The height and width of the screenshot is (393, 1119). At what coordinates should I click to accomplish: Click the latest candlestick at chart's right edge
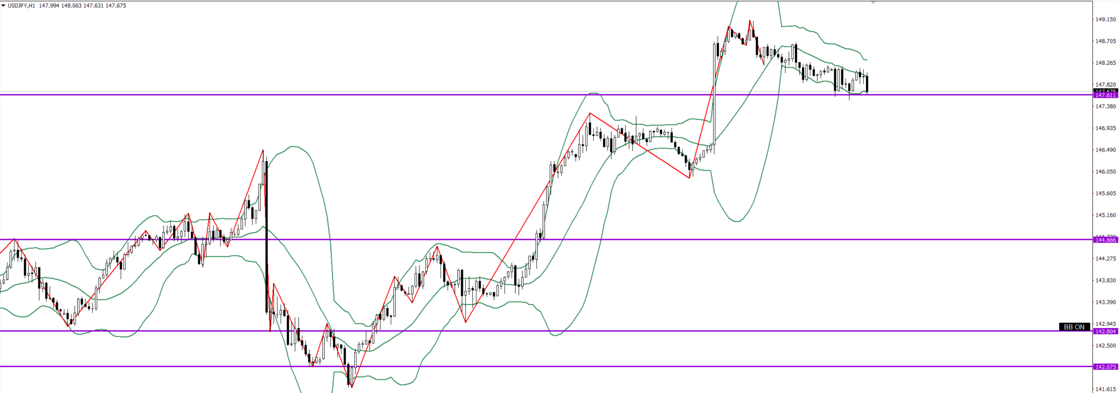pos(867,84)
